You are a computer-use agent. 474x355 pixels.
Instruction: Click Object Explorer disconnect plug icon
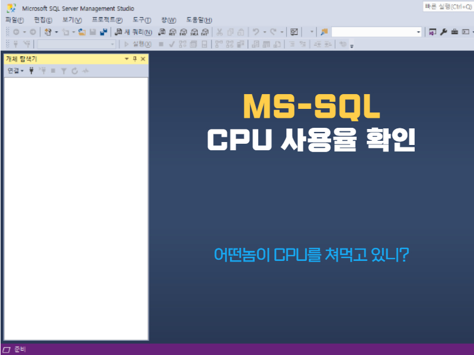tap(42, 70)
